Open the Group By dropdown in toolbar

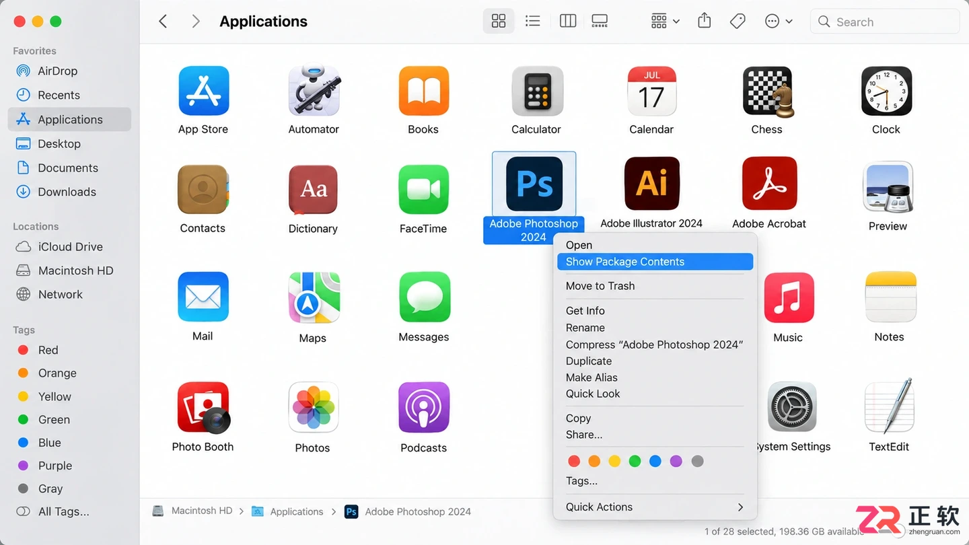[666, 22]
